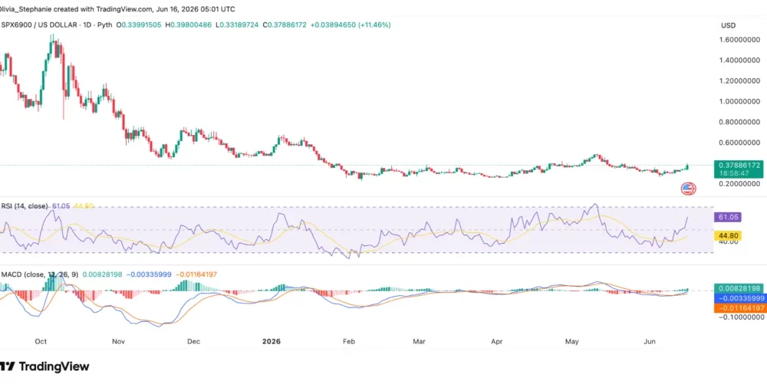Click the orange −0.01164197 MACD axis tag
Screen dimensions: 767x384
point(739,308)
